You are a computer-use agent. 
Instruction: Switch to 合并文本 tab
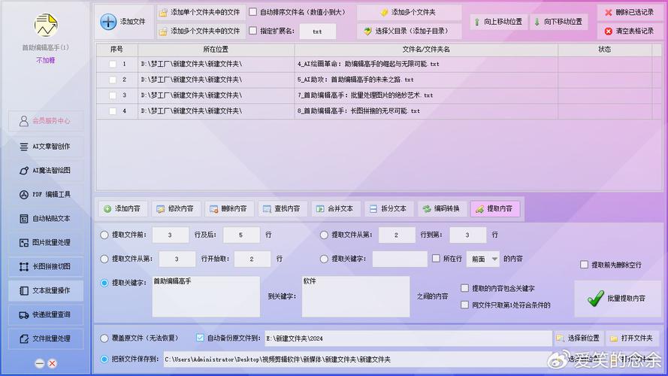(x=336, y=209)
